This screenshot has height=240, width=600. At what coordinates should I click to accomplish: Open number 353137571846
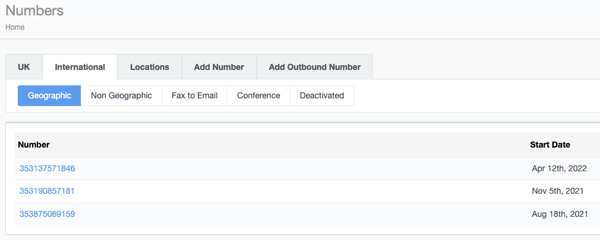47,168
